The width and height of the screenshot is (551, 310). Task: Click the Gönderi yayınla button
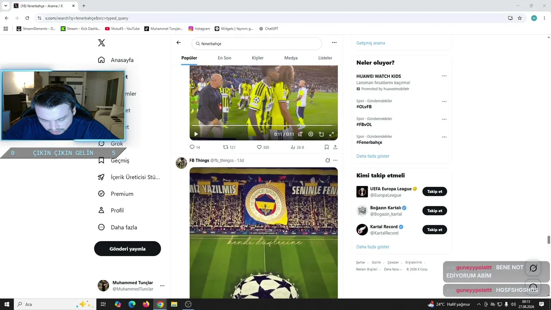click(x=127, y=248)
